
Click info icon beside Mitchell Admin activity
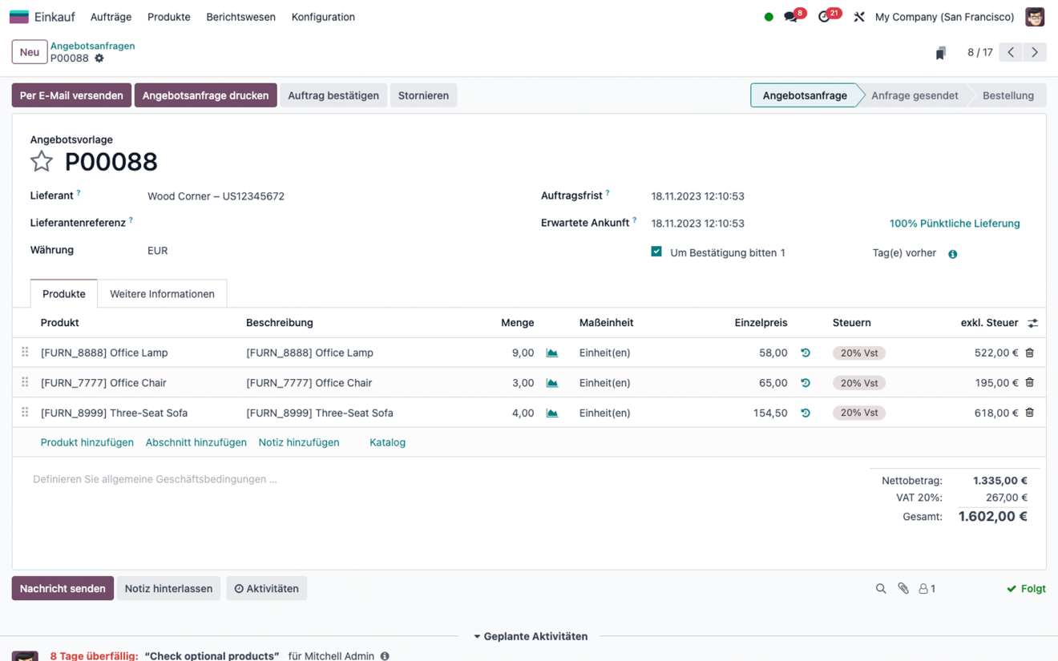[x=385, y=656]
